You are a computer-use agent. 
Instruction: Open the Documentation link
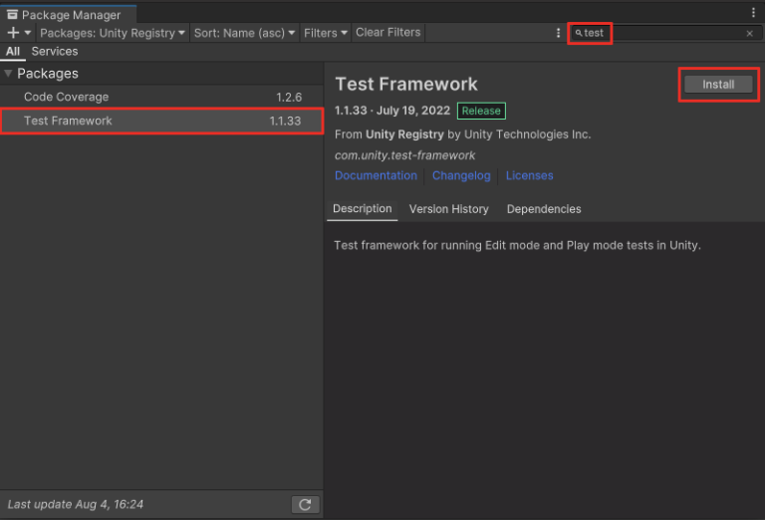point(376,175)
